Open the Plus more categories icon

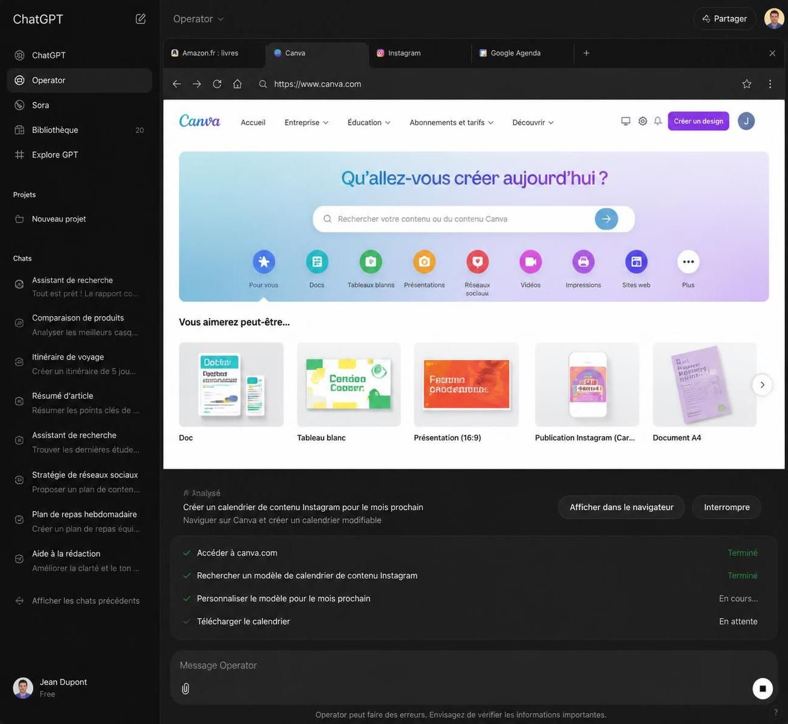pos(688,262)
